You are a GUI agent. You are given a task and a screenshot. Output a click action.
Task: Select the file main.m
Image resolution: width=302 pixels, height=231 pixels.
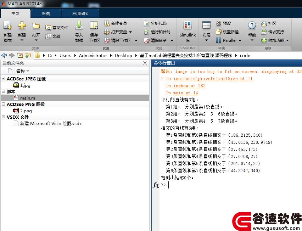(x=75, y=98)
